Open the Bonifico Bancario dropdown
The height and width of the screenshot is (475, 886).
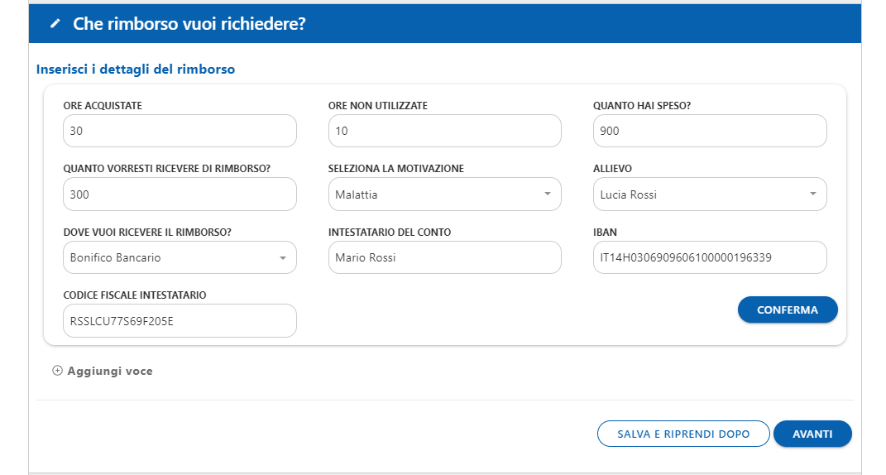pyautogui.click(x=180, y=258)
